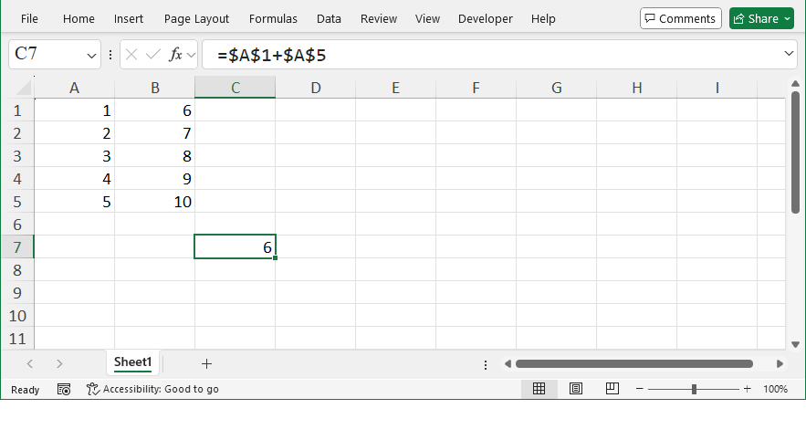Click cell B1 containing 6
The image size is (806, 440).
[x=155, y=110]
